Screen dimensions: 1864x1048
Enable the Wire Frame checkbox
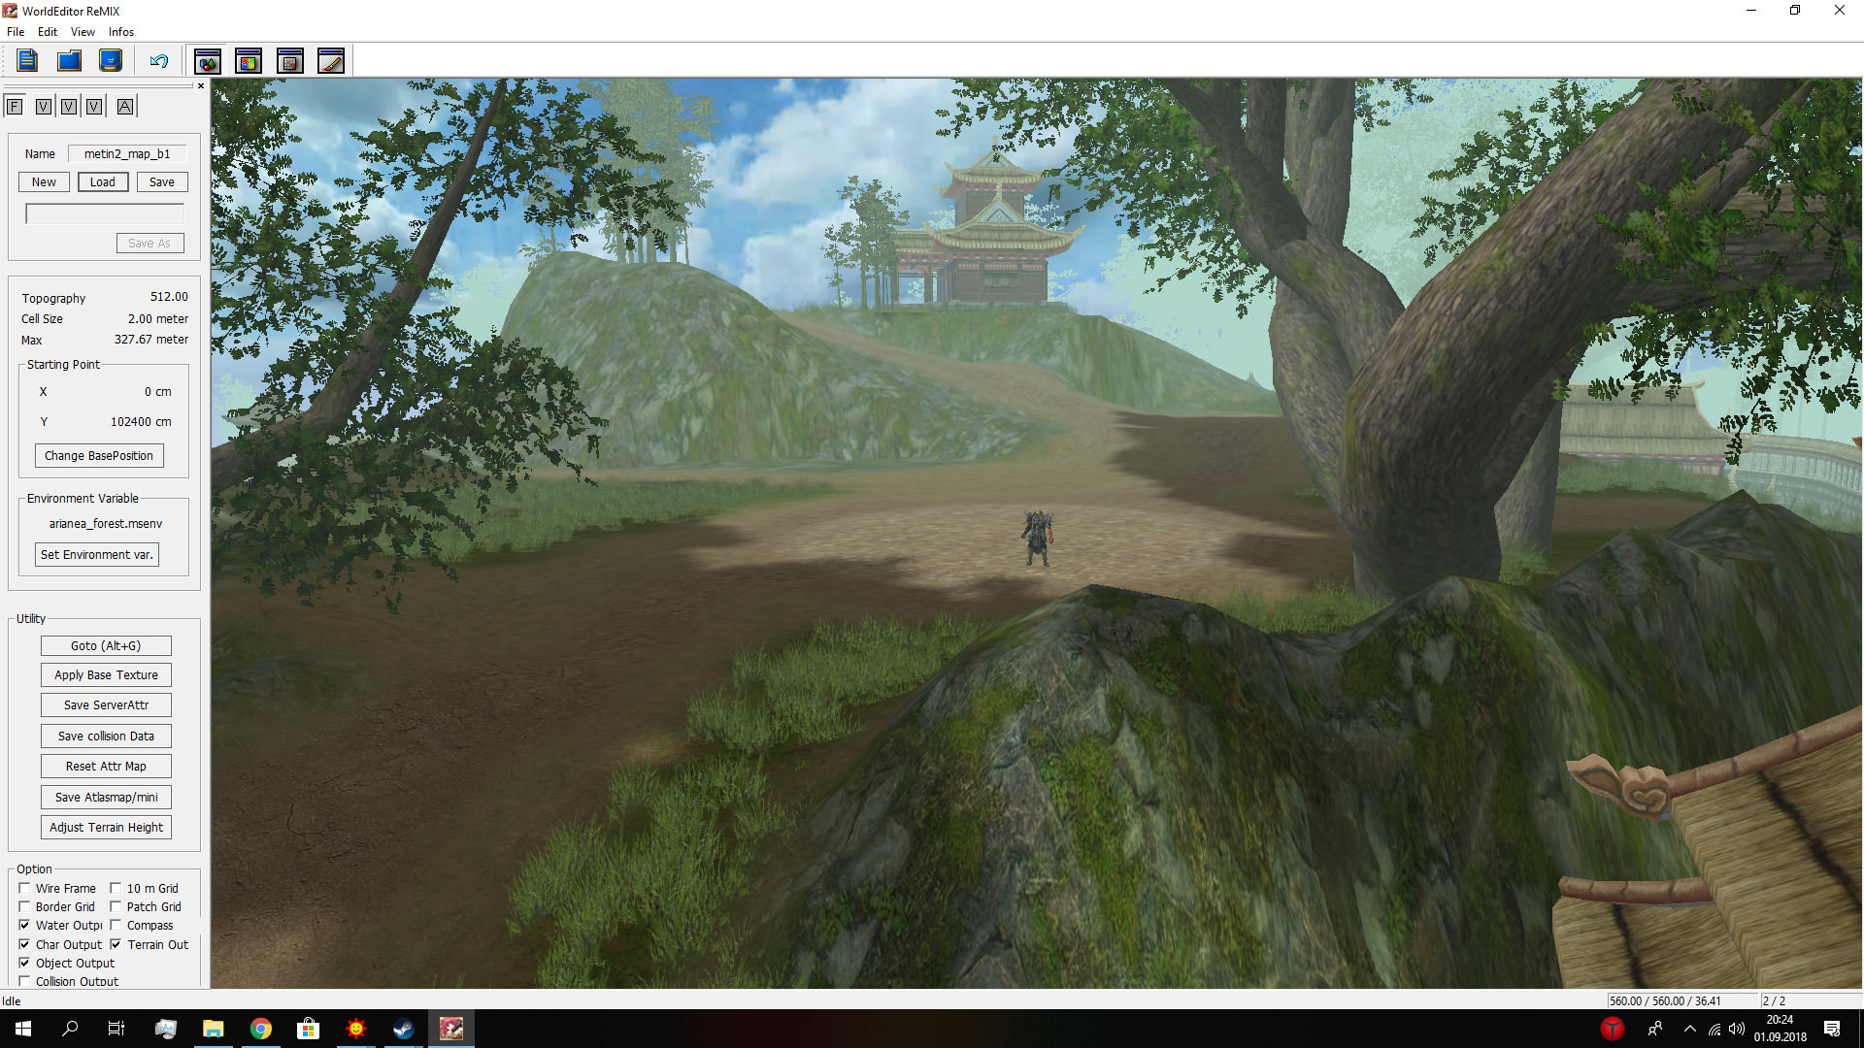pyautogui.click(x=24, y=888)
